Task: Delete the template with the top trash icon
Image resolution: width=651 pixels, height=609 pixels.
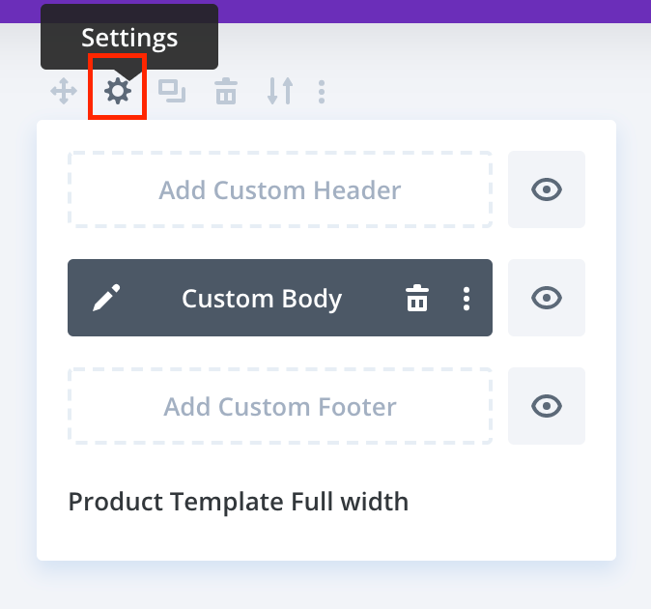Action: [x=226, y=93]
